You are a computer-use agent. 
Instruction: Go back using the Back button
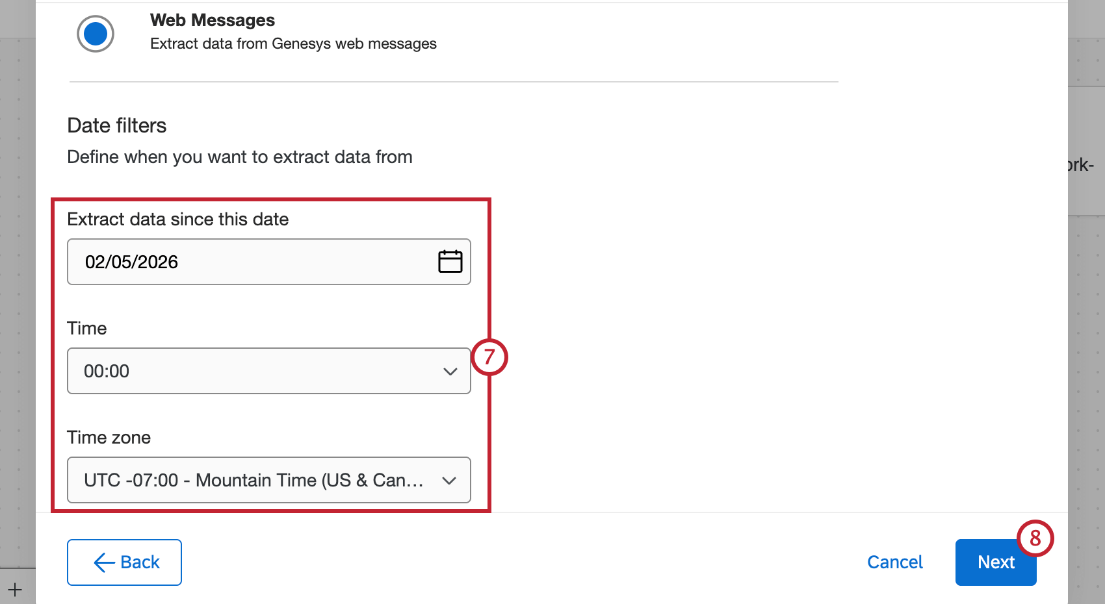click(x=124, y=562)
